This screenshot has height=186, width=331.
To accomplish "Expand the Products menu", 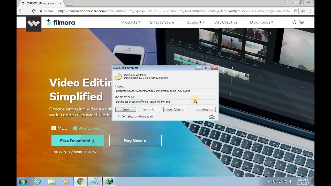I will [x=131, y=22].
